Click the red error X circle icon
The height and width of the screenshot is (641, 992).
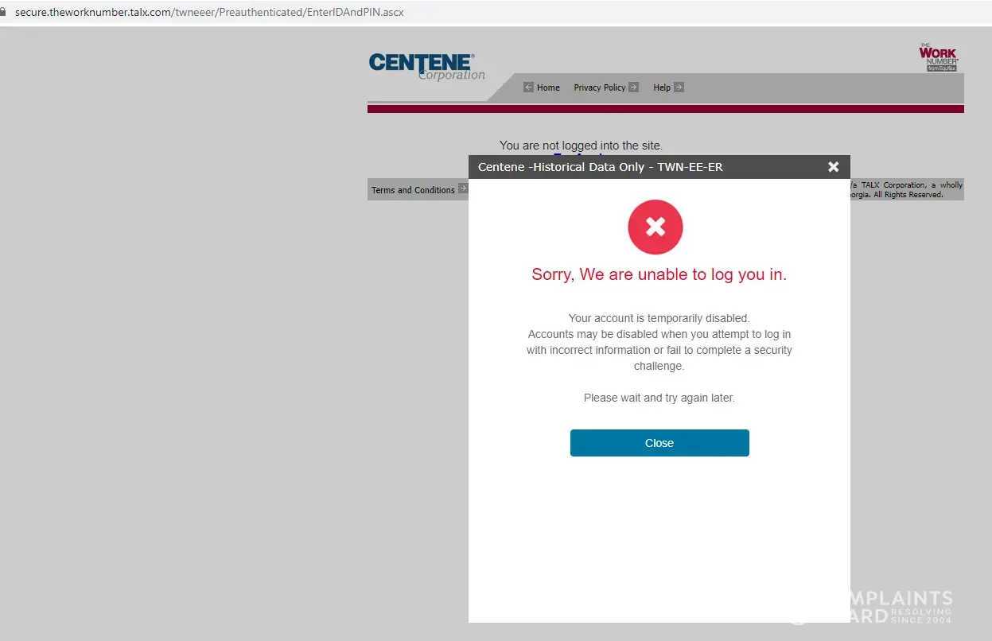coord(655,227)
